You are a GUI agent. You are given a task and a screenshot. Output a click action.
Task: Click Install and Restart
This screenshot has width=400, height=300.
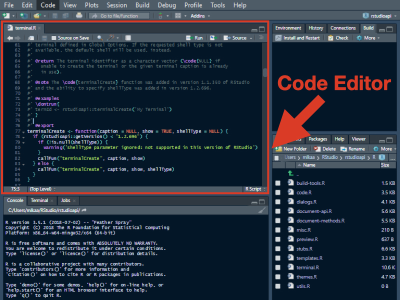(297, 38)
